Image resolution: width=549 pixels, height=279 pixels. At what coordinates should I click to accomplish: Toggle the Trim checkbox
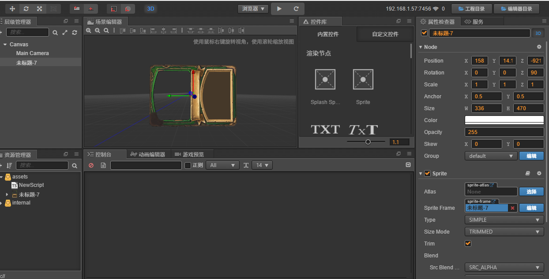click(468, 243)
